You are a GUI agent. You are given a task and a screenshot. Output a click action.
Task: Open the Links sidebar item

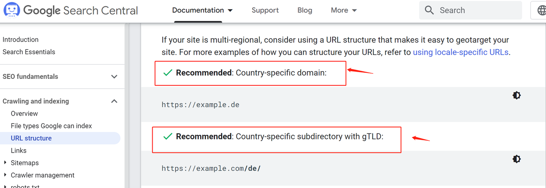(x=19, y=150)
